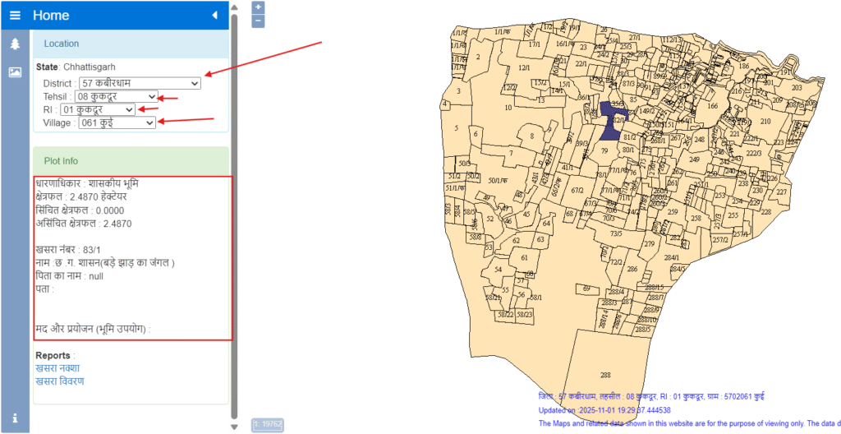Open the info icon at sidebar bottom
Viewport: 841px width, 434px height.
click(x=15, y=418)
